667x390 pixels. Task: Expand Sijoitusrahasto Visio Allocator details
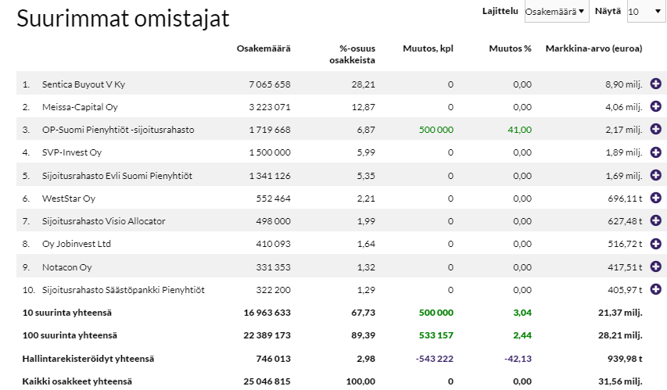[655, 220]
